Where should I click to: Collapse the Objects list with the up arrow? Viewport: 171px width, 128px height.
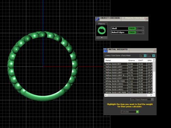point(102,37)
